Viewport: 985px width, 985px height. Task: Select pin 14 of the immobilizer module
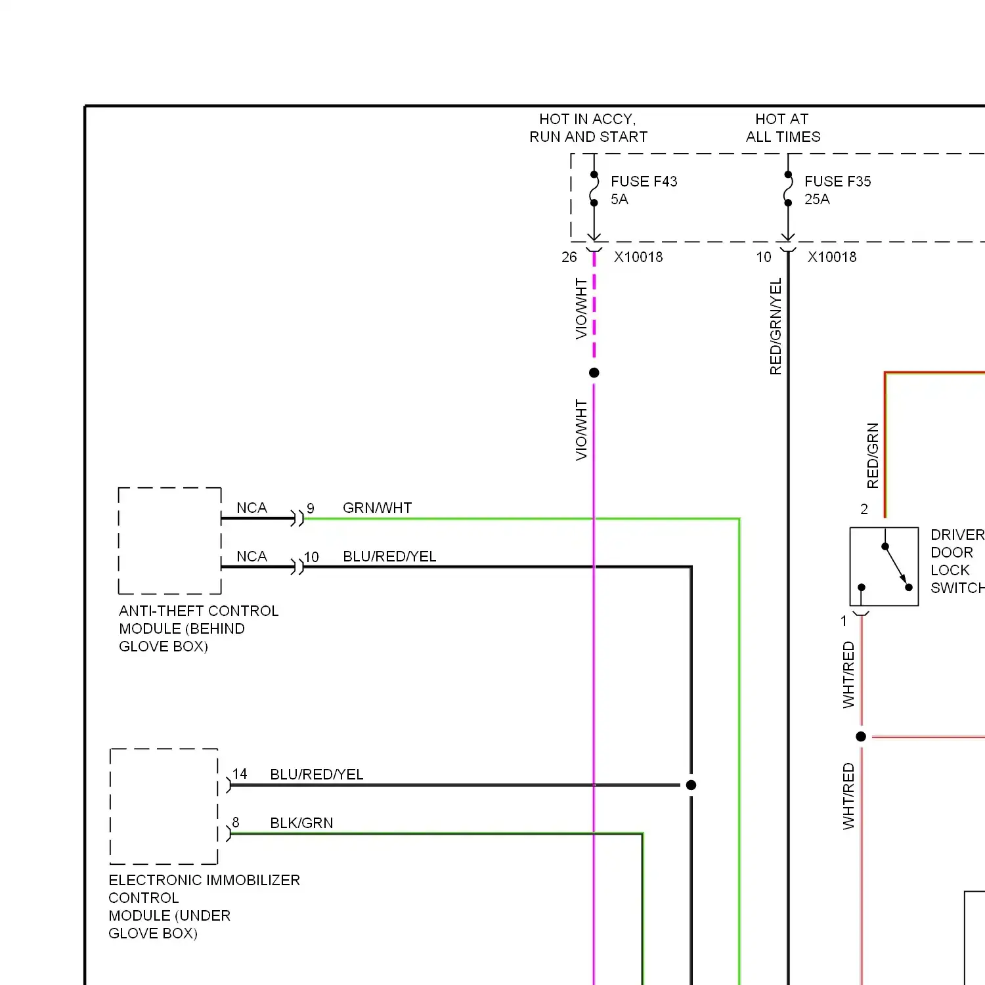click(240, 774)
